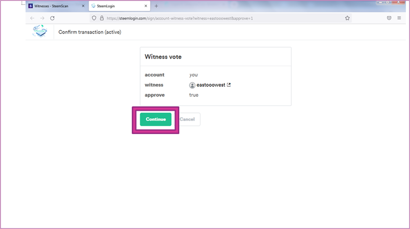Screen dimensions: 410x229
Task: Bookmark this page with star icon
Action: pos(347,18)
